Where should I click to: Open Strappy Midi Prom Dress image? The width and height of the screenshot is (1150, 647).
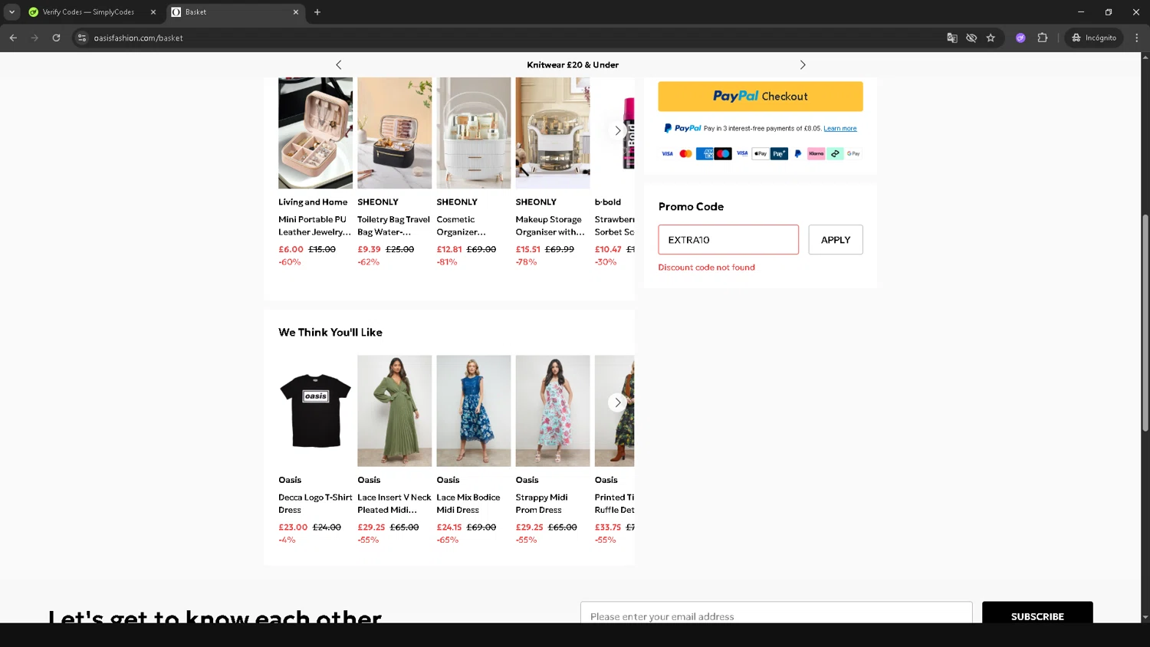[553, 411]
